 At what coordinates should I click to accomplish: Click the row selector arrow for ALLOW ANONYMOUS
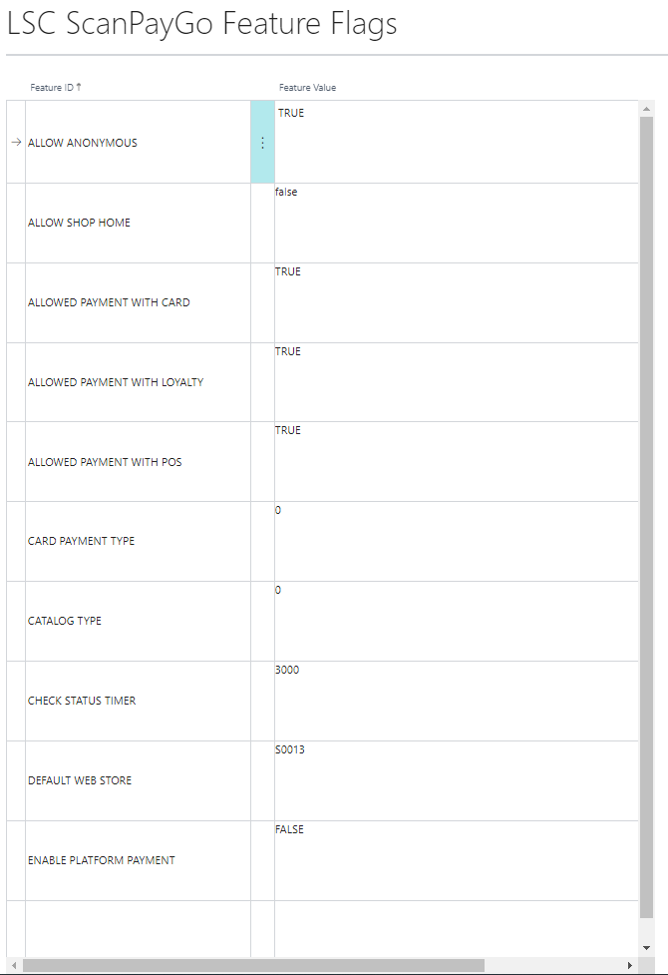(x=16, y=143)
